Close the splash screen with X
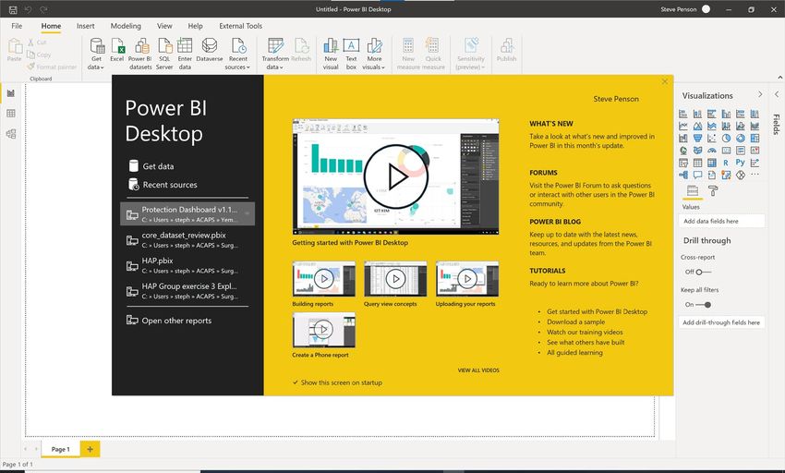 tap(664, 81)
